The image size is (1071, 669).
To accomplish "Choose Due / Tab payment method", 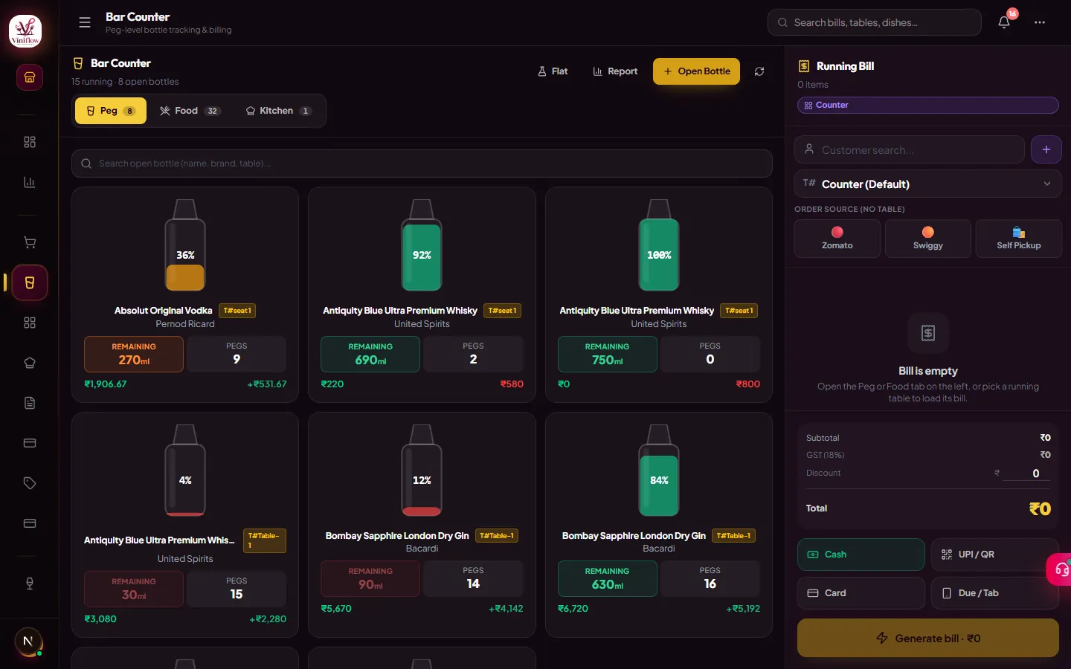I will point(995,593).
